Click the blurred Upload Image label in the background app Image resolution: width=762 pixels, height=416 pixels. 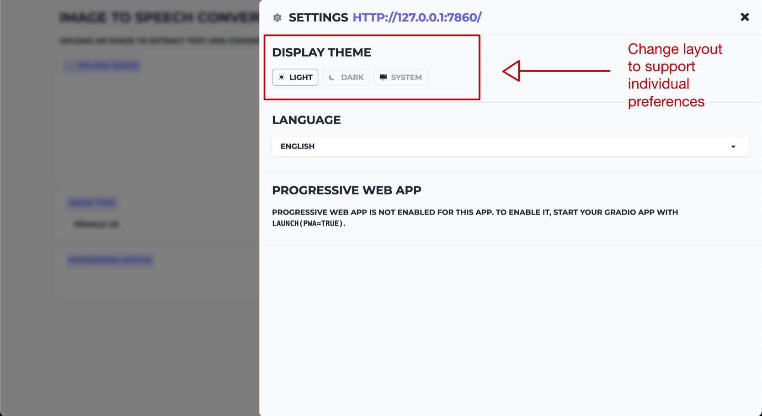click(102, 65)
